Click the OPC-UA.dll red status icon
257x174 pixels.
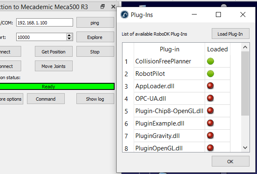click(x=210, y=99)
